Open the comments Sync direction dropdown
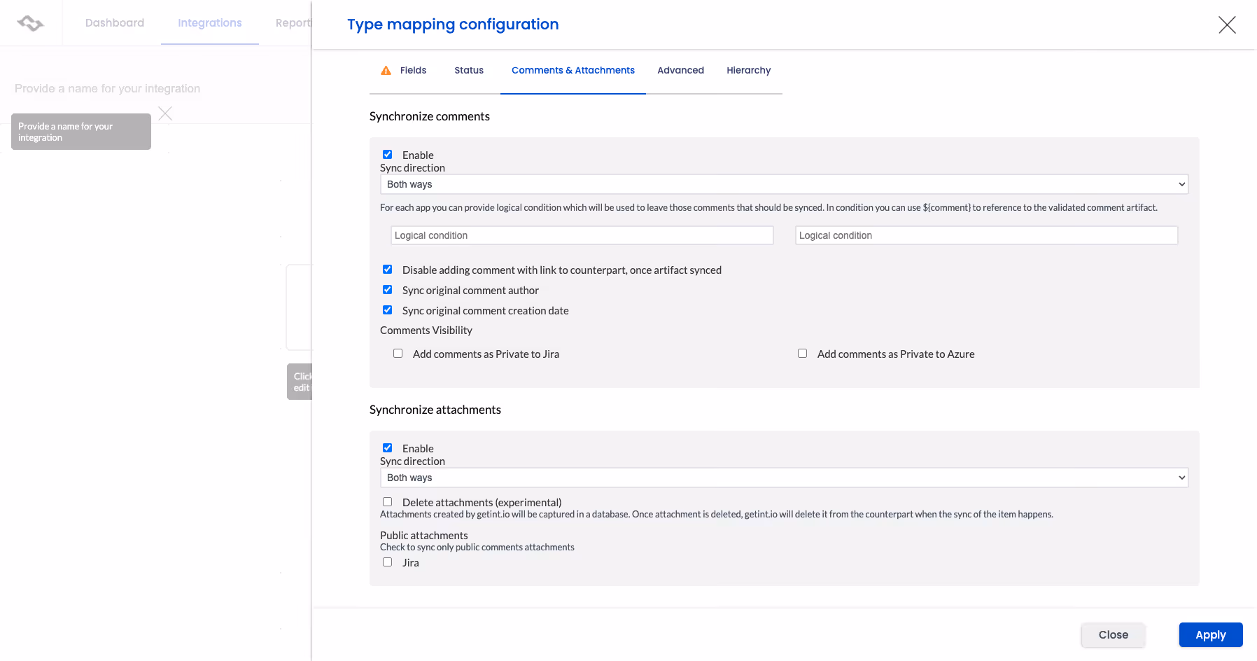This screenshot has height=661, width=1257. tap(783, 184)
